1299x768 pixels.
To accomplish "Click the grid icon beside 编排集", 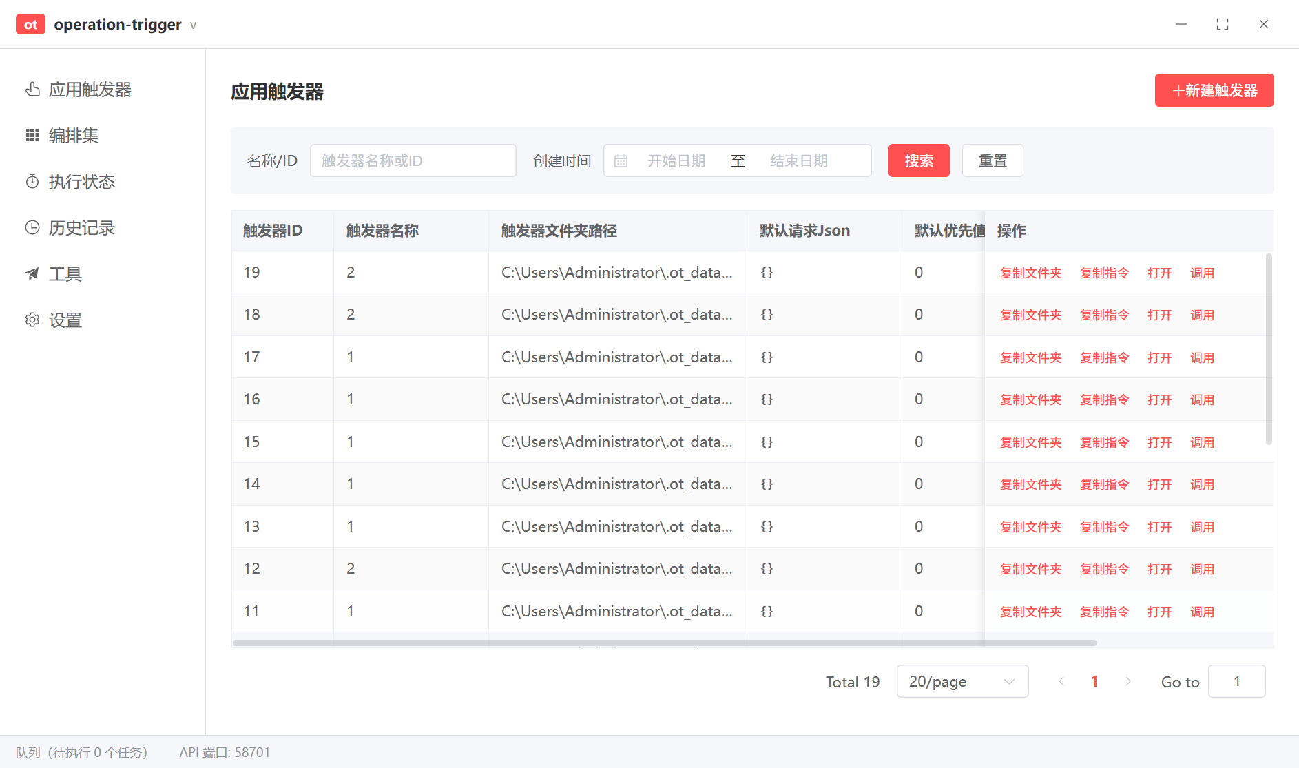I will pyautogui.click(x=32, y=136).
